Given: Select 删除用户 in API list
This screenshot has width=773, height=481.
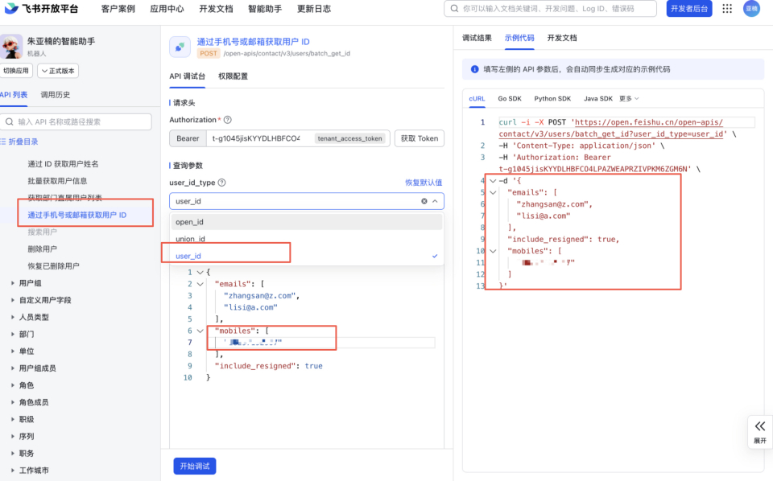Looking at the screenshot, I should [x=42, y=249].
